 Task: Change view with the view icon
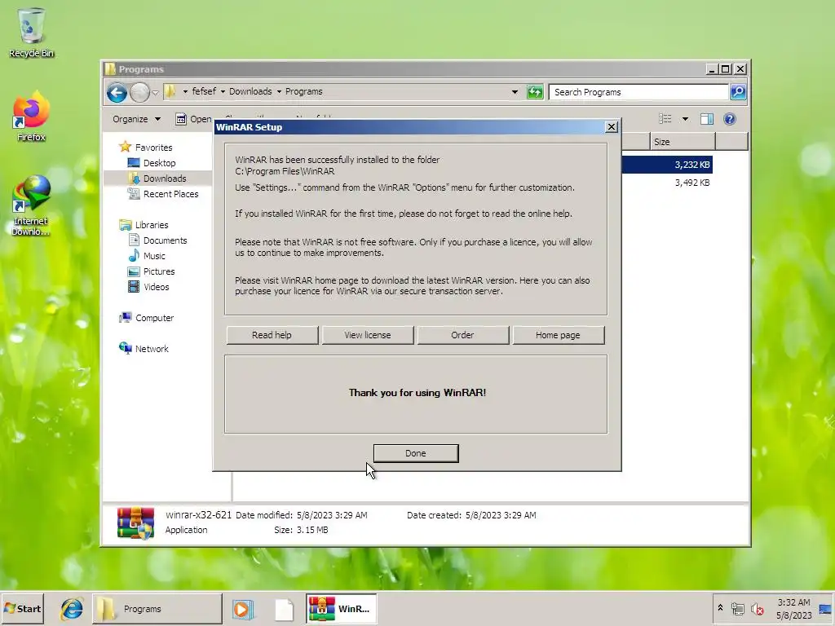[x=665, y=119]
